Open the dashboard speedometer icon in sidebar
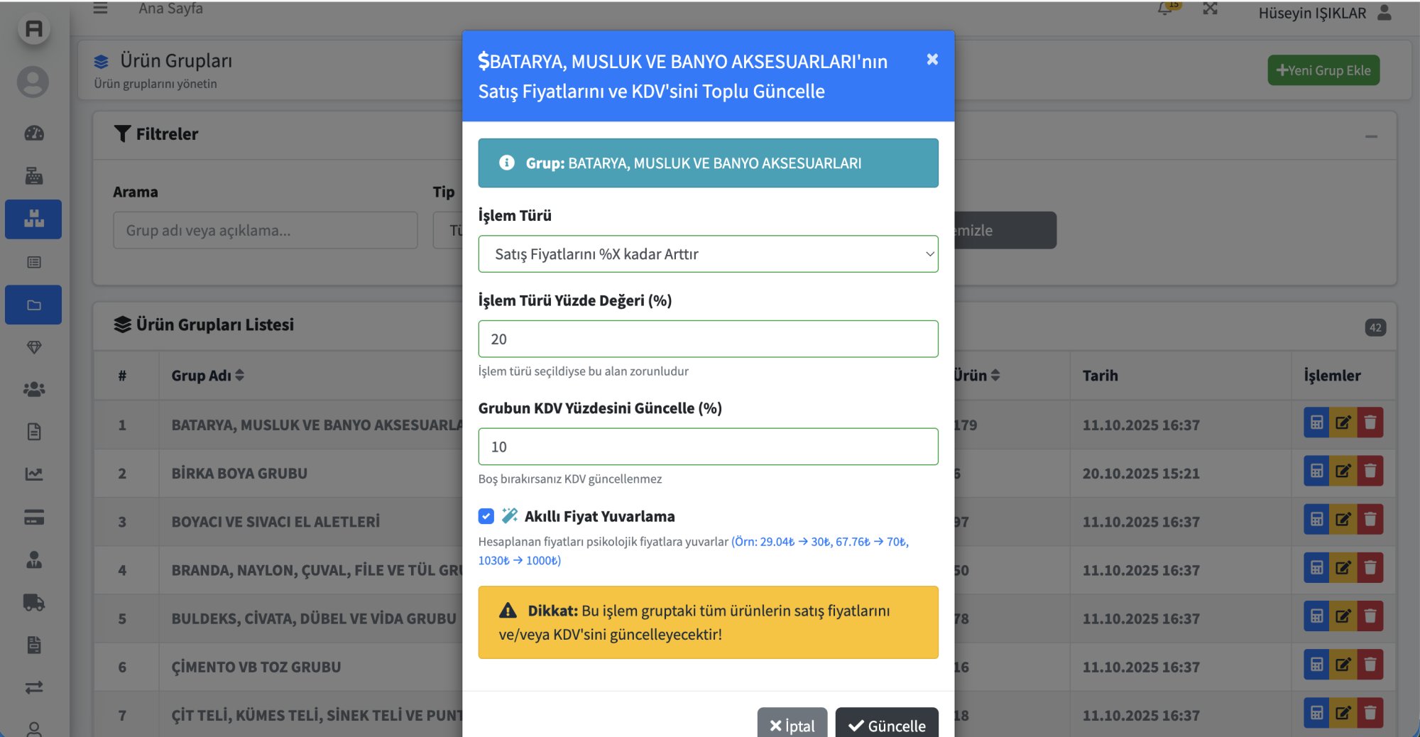1420x737 pixels. click(33, 133)
